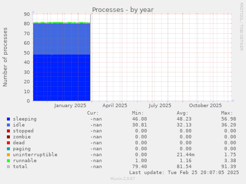Viewport: 246px width, 184px height.
Task: Click the zombie legend color swatch
Action: click(x=8, y=137)
